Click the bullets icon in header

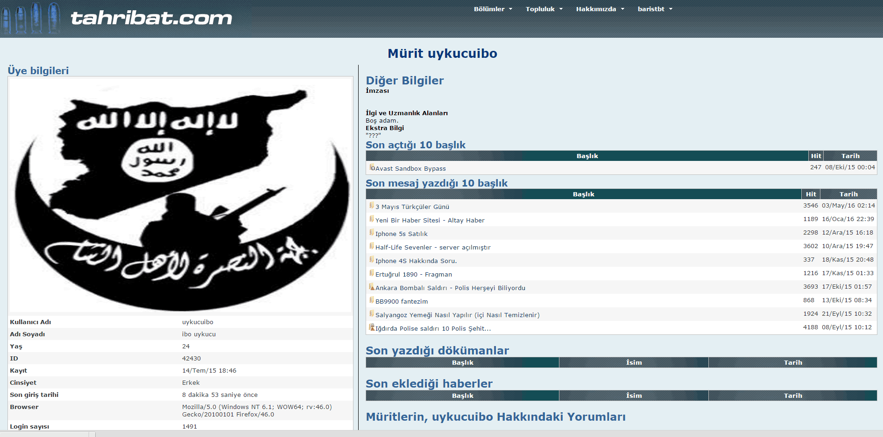[31, 18]
